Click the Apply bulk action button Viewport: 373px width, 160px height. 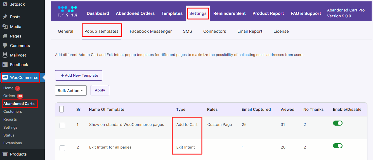click(x=100, y=90)
